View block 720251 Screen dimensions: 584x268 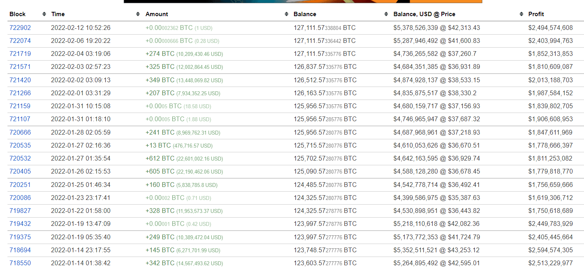coord(20,185)
